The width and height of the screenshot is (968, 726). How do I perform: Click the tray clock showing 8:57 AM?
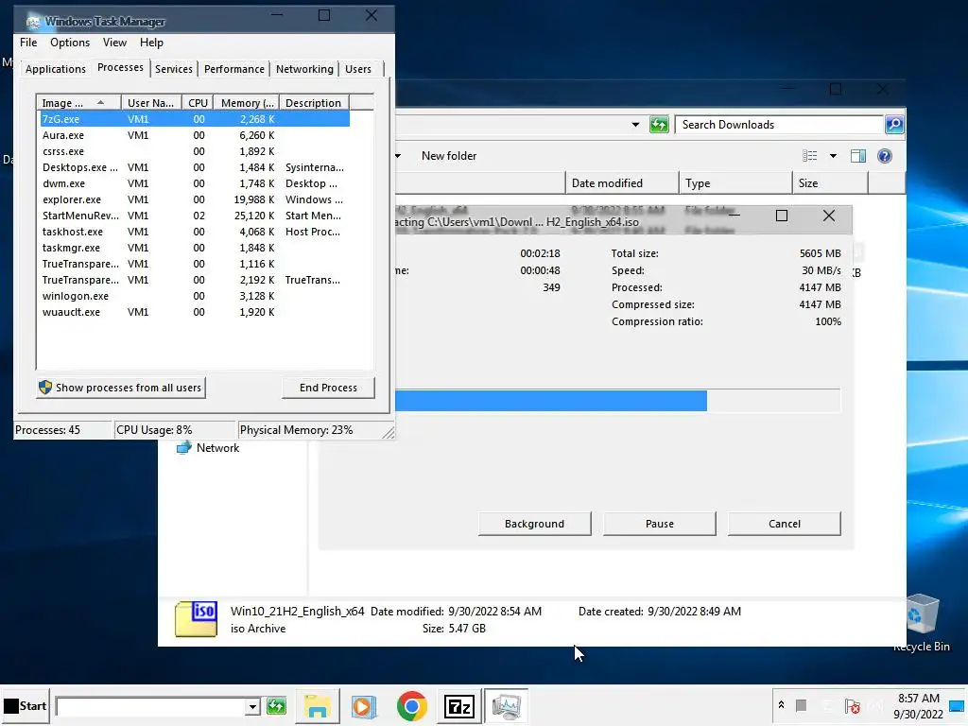(918, 705)
